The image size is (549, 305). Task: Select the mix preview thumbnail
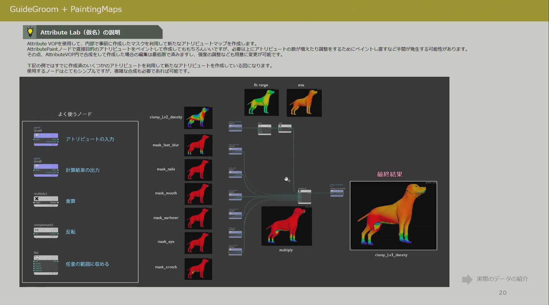[304, 103]
